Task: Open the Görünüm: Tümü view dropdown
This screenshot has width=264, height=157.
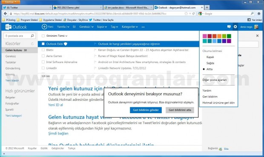Action: pyautogui.click(x=57, y=36)
